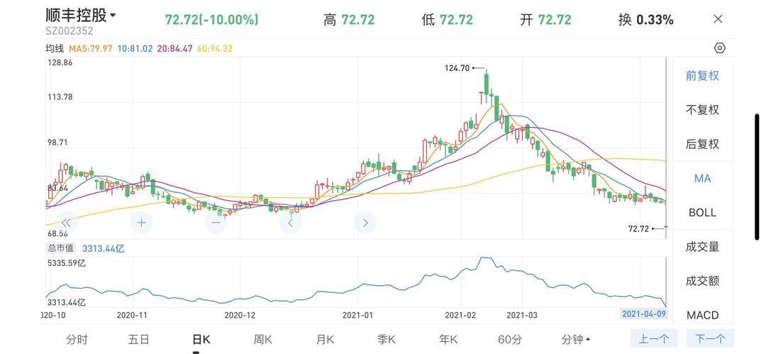The height and width of the screenshot is (354, 766).
Task: Click the 均线 label
Action: pyautogui.click(x=55, y=48)
